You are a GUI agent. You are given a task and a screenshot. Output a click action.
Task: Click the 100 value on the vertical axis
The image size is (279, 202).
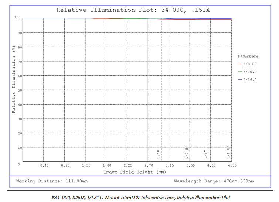click(x=17, y=17)
